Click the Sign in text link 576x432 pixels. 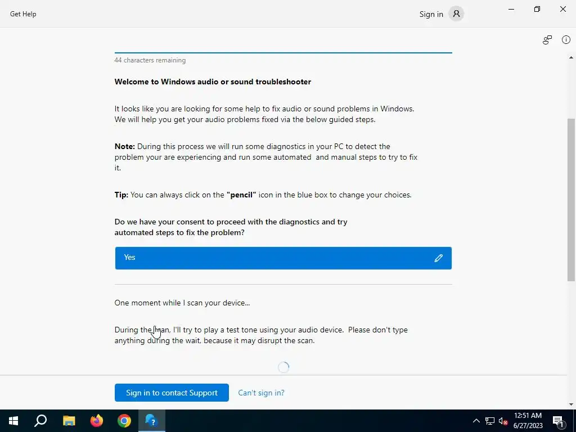431,14
